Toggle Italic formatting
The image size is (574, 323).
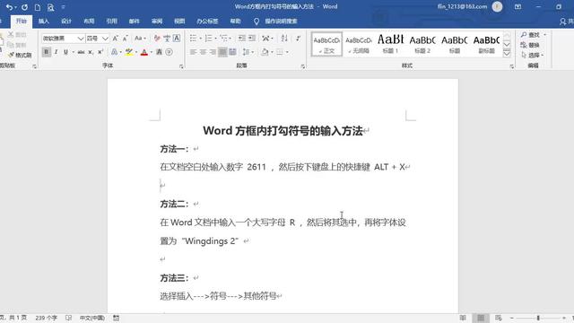(x=56, y=52)
